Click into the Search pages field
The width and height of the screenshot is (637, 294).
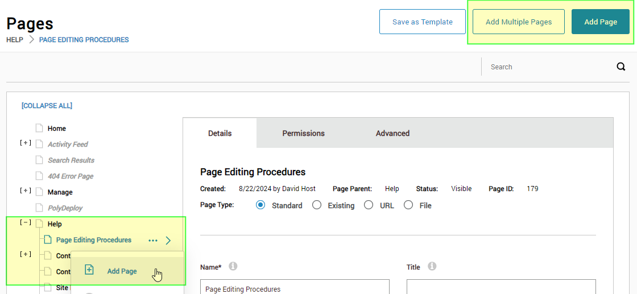tap(546, 67)
